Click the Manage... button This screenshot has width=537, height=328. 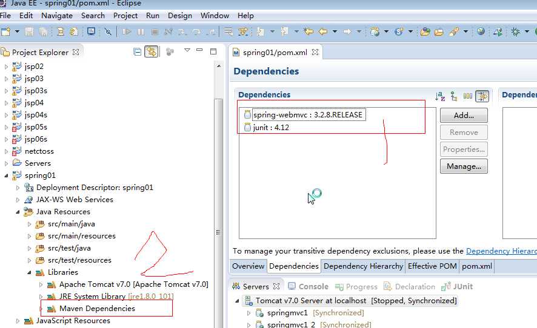[x=464, y=166]
